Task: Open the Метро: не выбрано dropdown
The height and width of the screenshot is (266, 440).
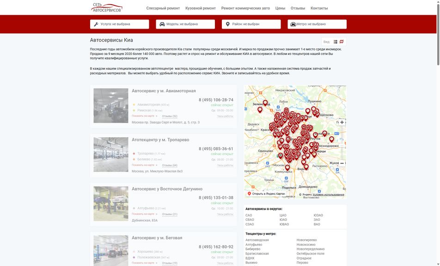Action: (317, 24)
